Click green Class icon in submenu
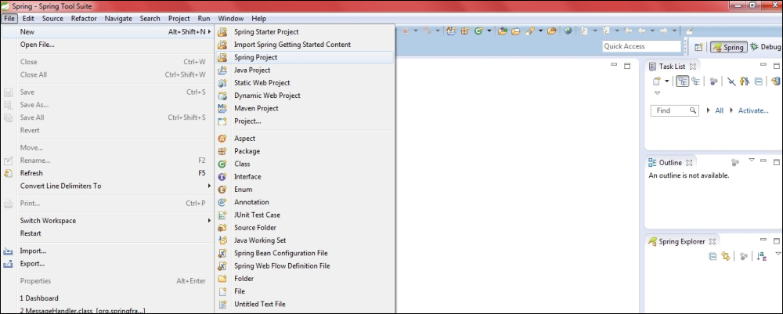The height and width of the screenshot is (314, 783). pos(222,164)
